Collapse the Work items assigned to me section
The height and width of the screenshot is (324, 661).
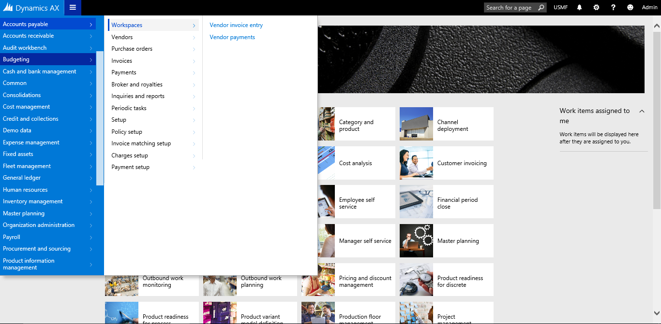click(x=642, y=111)
